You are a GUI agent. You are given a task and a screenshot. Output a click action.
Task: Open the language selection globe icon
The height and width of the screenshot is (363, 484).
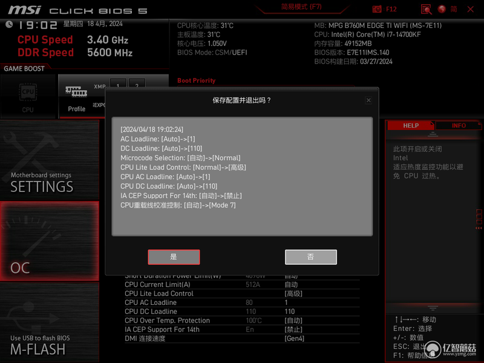tap(442, 9)
